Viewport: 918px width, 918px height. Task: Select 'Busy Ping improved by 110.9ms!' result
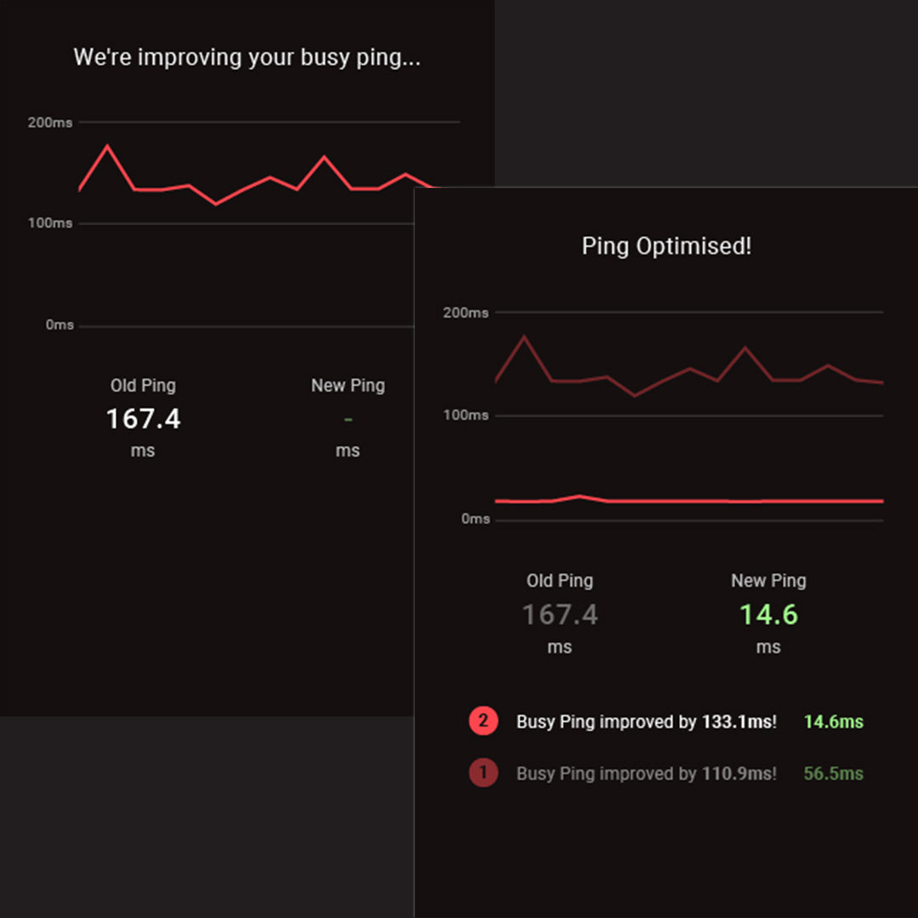pos(646,773)
